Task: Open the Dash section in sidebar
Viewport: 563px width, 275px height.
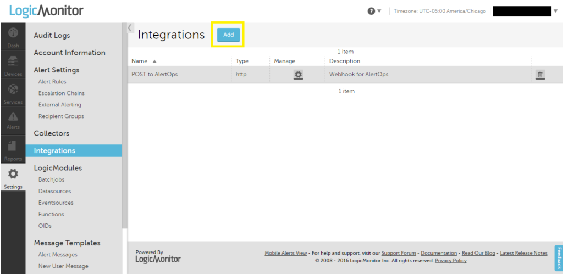Action: (13, 36)
